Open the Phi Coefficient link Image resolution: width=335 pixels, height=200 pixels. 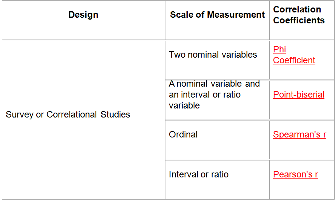294,55
